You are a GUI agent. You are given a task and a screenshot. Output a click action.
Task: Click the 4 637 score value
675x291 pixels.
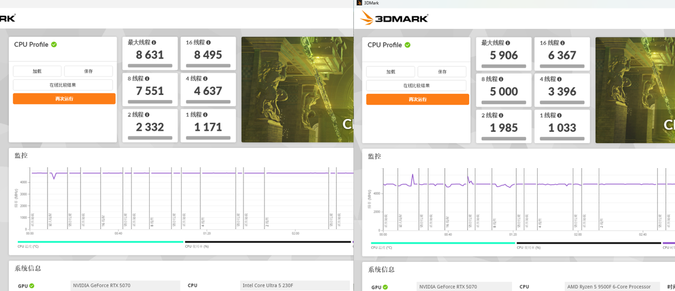pyautogui.click(x=208, y=91)
